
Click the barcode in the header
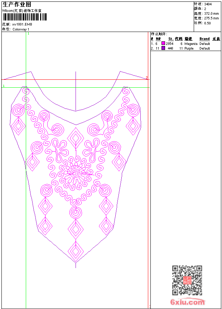25,18
